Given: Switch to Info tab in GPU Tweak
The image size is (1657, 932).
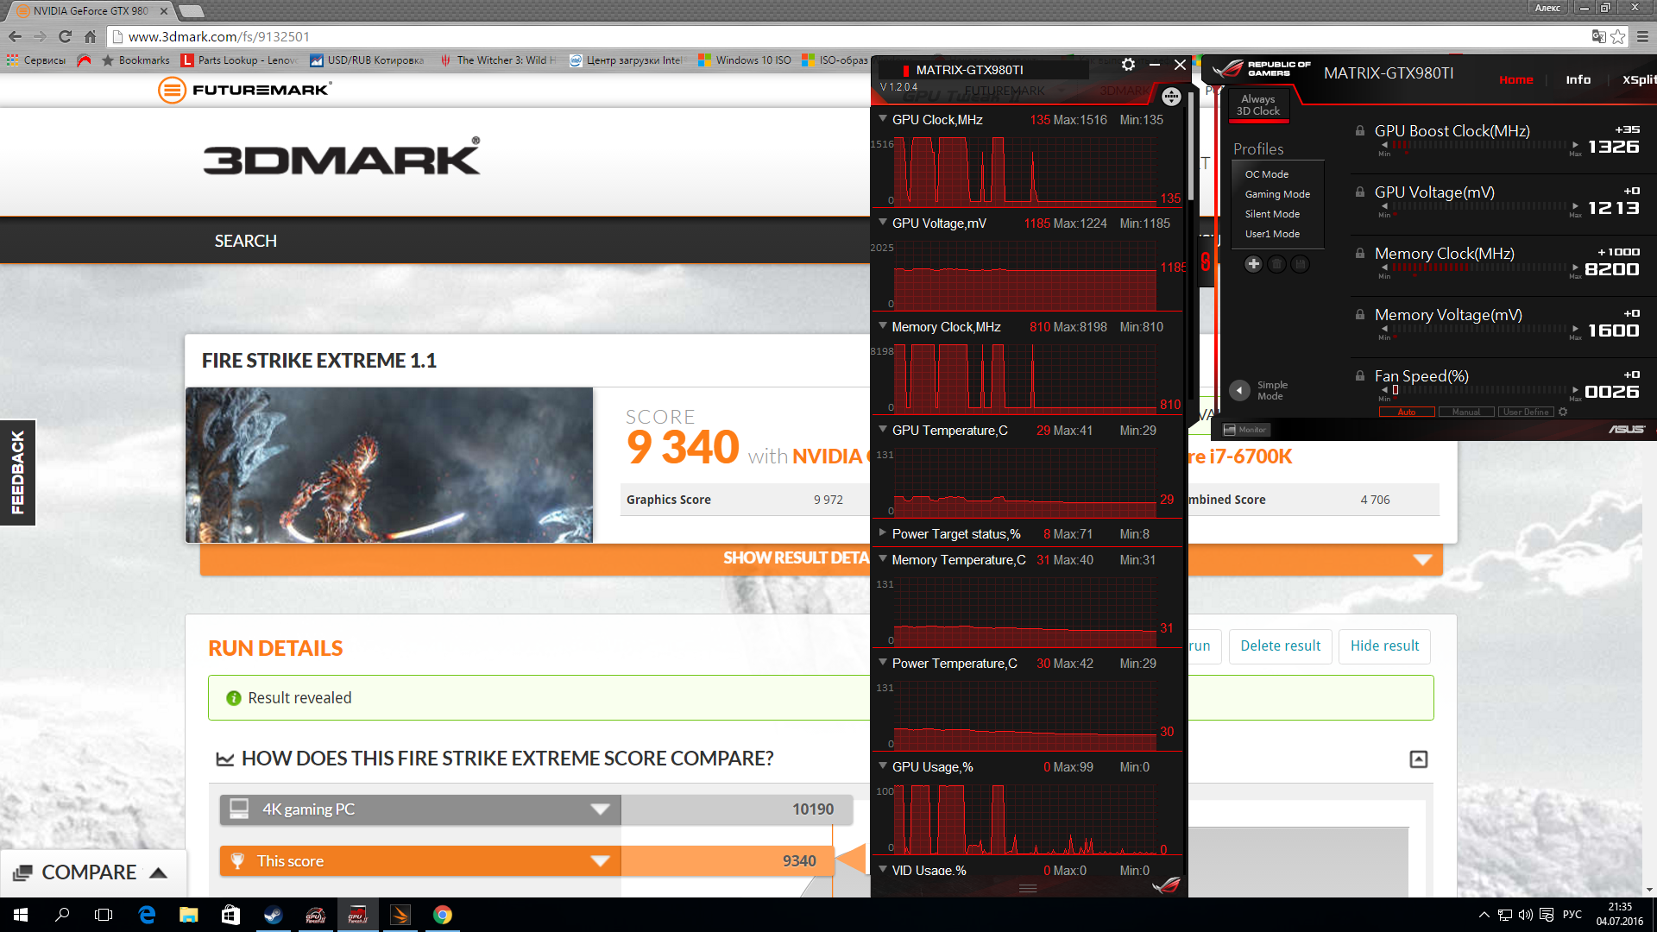Looking at the screenshot, I should click(1578, 79).
